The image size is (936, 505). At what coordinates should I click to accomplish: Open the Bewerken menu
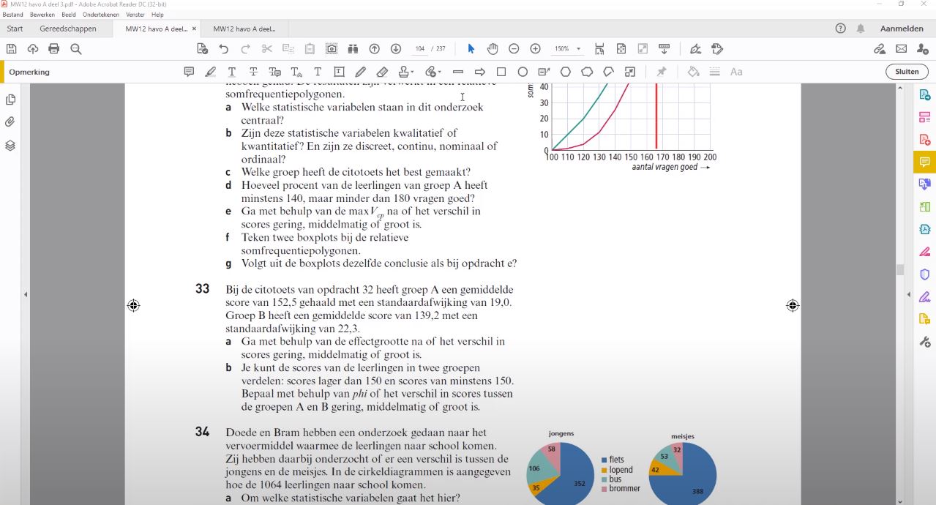(42, 15)
